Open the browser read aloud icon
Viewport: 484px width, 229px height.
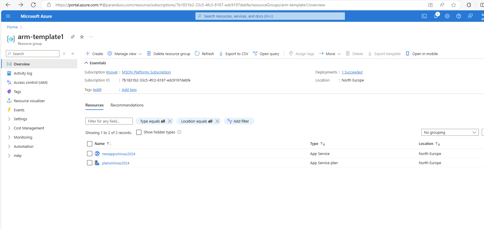442,5
